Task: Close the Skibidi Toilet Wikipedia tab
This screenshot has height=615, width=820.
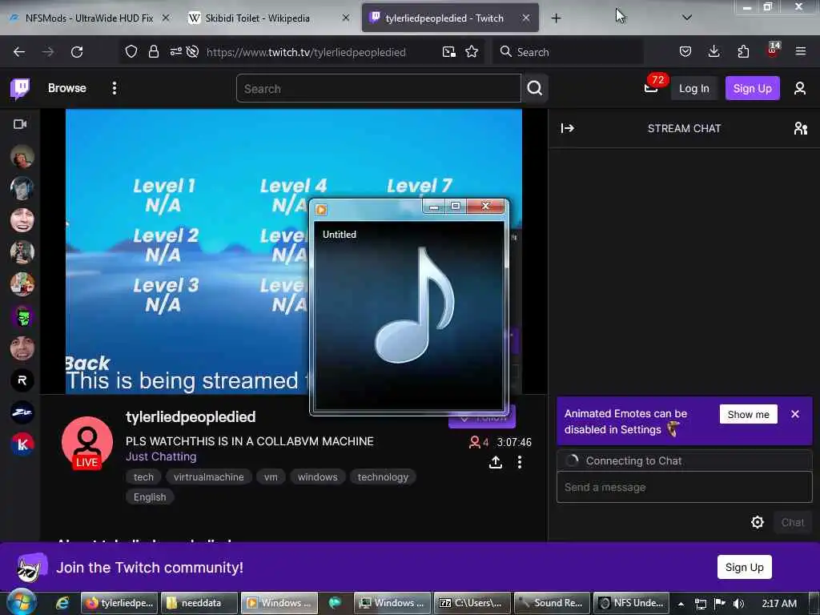Action: point(346,18)
